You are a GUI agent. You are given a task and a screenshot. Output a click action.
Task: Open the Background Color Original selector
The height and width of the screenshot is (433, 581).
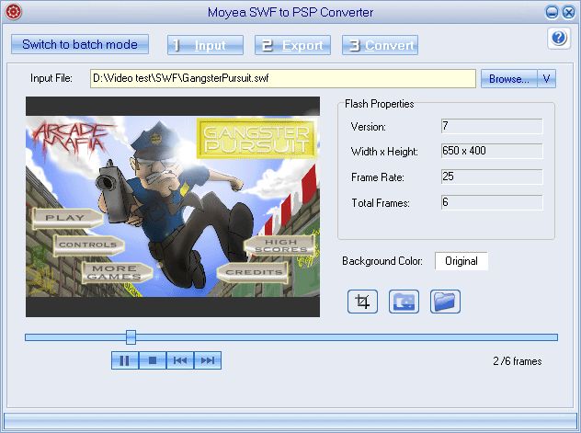tap(461, 261)
